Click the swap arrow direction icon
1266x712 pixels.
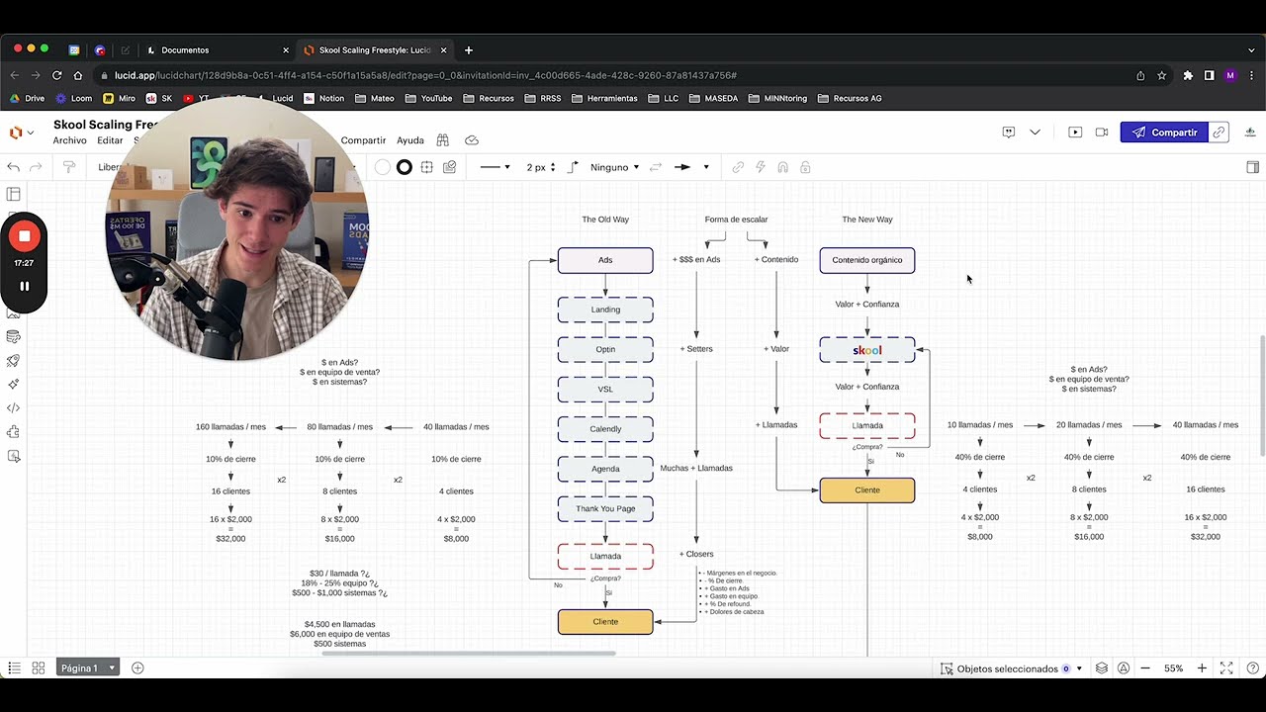click(x=655, y=167)
